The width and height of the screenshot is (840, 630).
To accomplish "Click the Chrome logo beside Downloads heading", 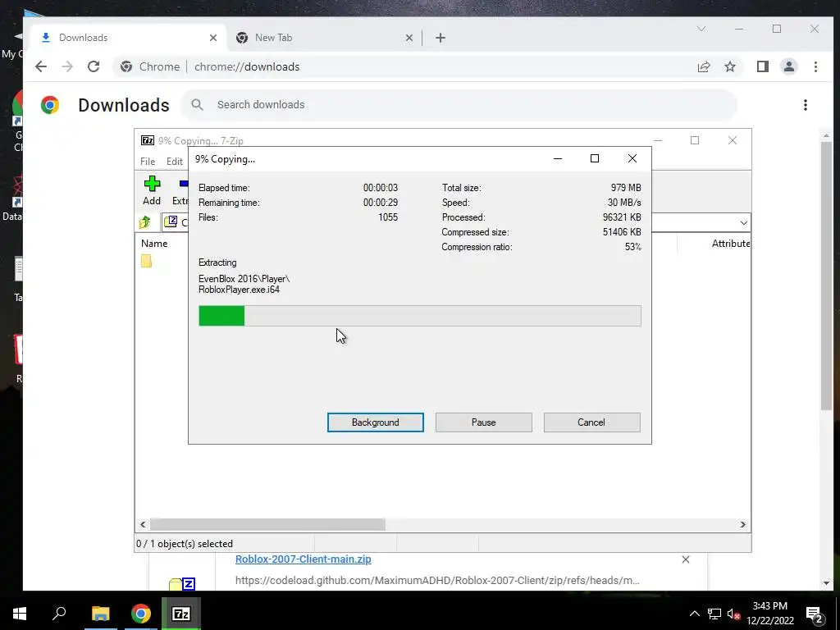I will pyautogui.click(x=50, y=104).
